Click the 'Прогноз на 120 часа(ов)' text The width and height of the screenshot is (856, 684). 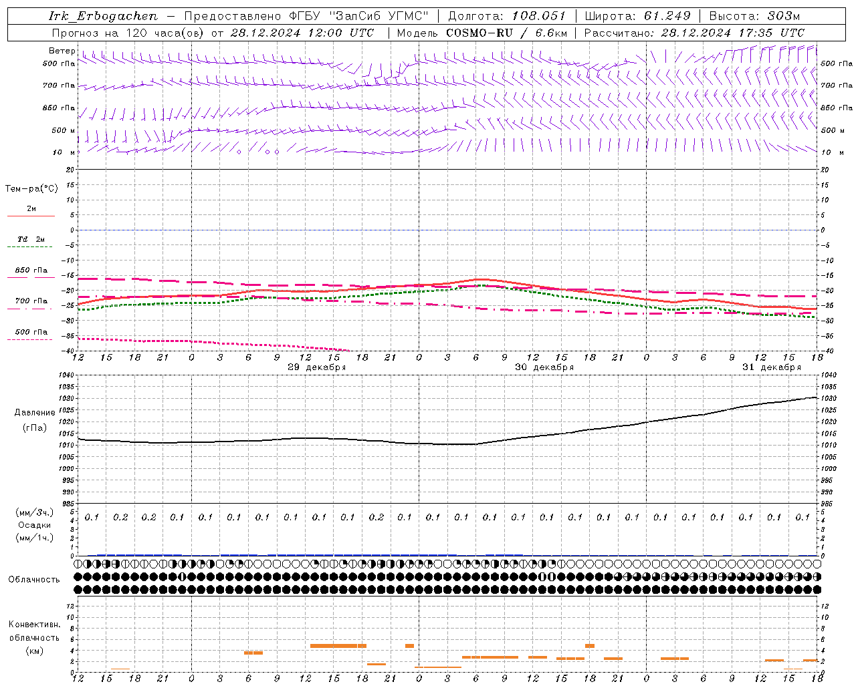129,33
